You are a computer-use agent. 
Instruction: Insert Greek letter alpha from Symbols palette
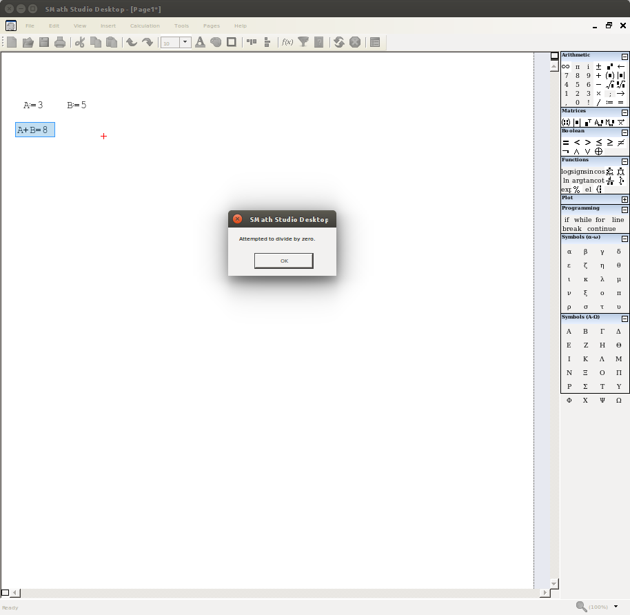[x=569, y=251]
